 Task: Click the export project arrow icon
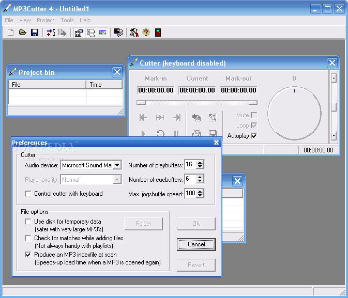coord(63,33)
